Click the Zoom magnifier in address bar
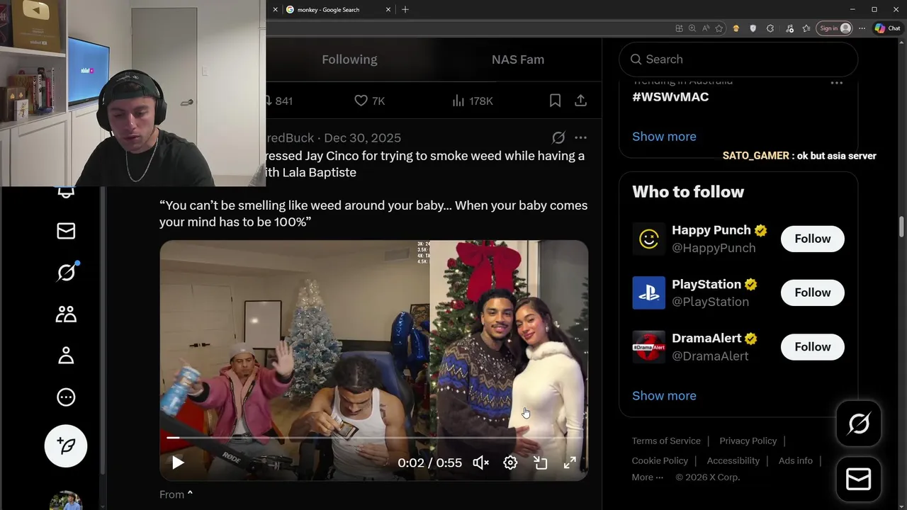 coord(692,28)
